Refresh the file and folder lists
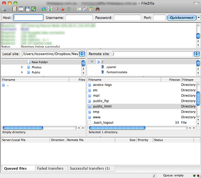 coord(44,9)
